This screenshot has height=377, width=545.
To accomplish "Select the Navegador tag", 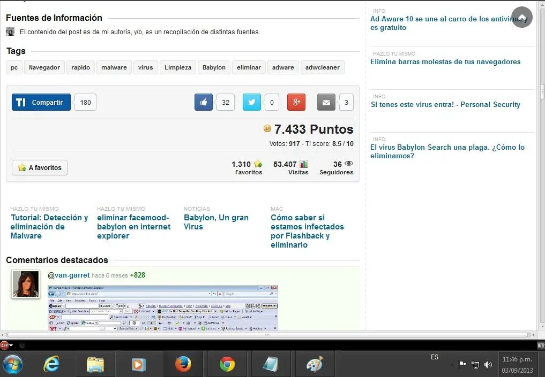I will (44, 67).
